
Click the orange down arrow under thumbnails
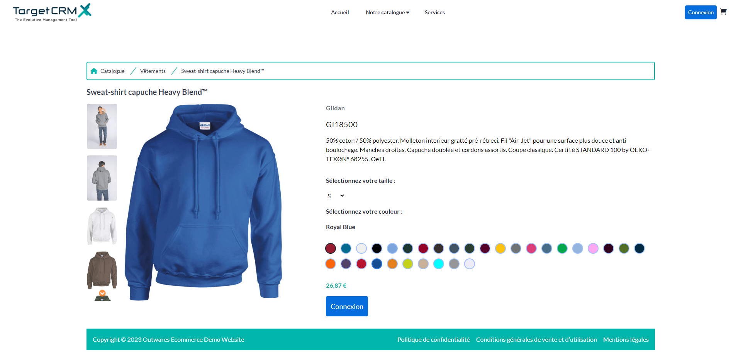(102, 293)
